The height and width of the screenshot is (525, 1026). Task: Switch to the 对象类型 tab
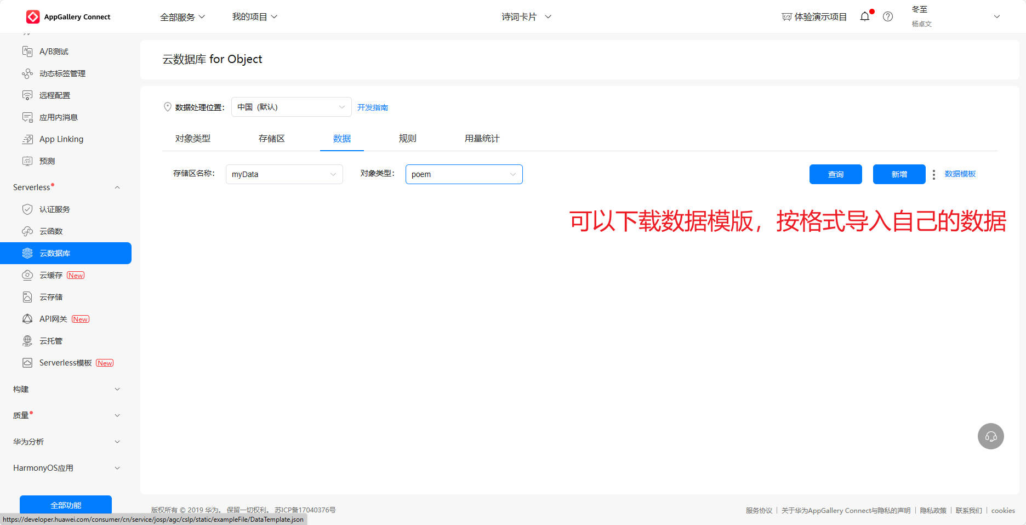click(193, 139)
